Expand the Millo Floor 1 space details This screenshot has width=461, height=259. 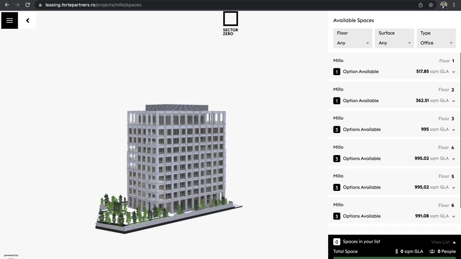tap(453, 72)
